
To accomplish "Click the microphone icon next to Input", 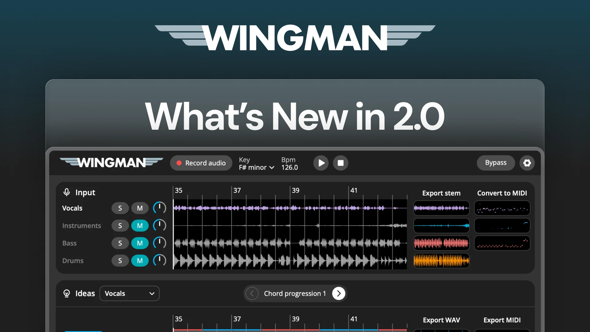I will tap(67, 192).
